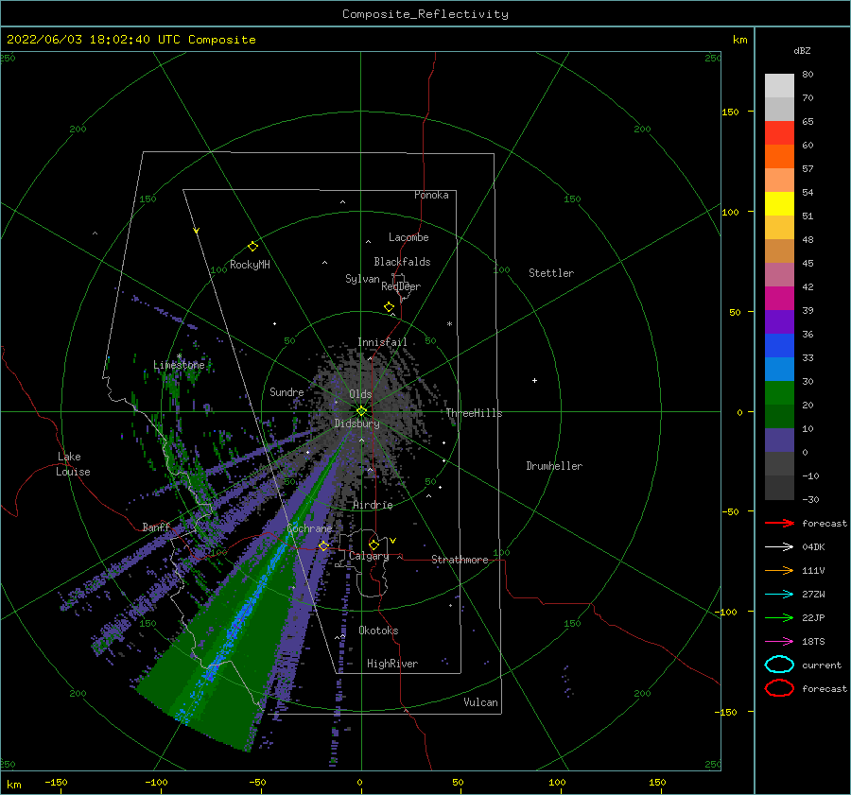Click the Cochrane town label
This screenshot has height=795, width=851.
[309, 528]
